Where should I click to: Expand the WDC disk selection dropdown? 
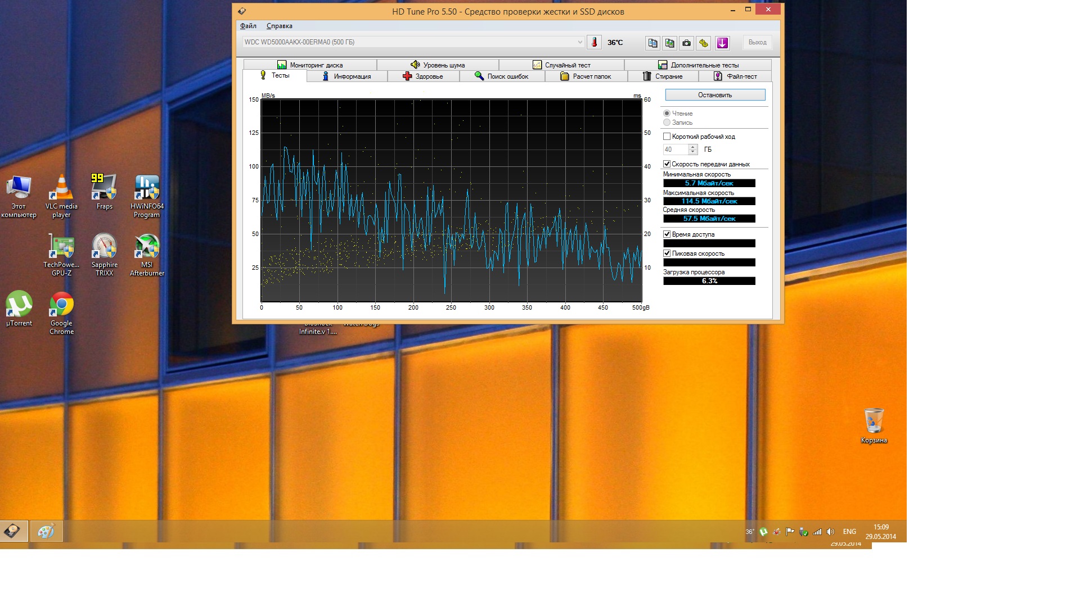(x=579, y=42)
